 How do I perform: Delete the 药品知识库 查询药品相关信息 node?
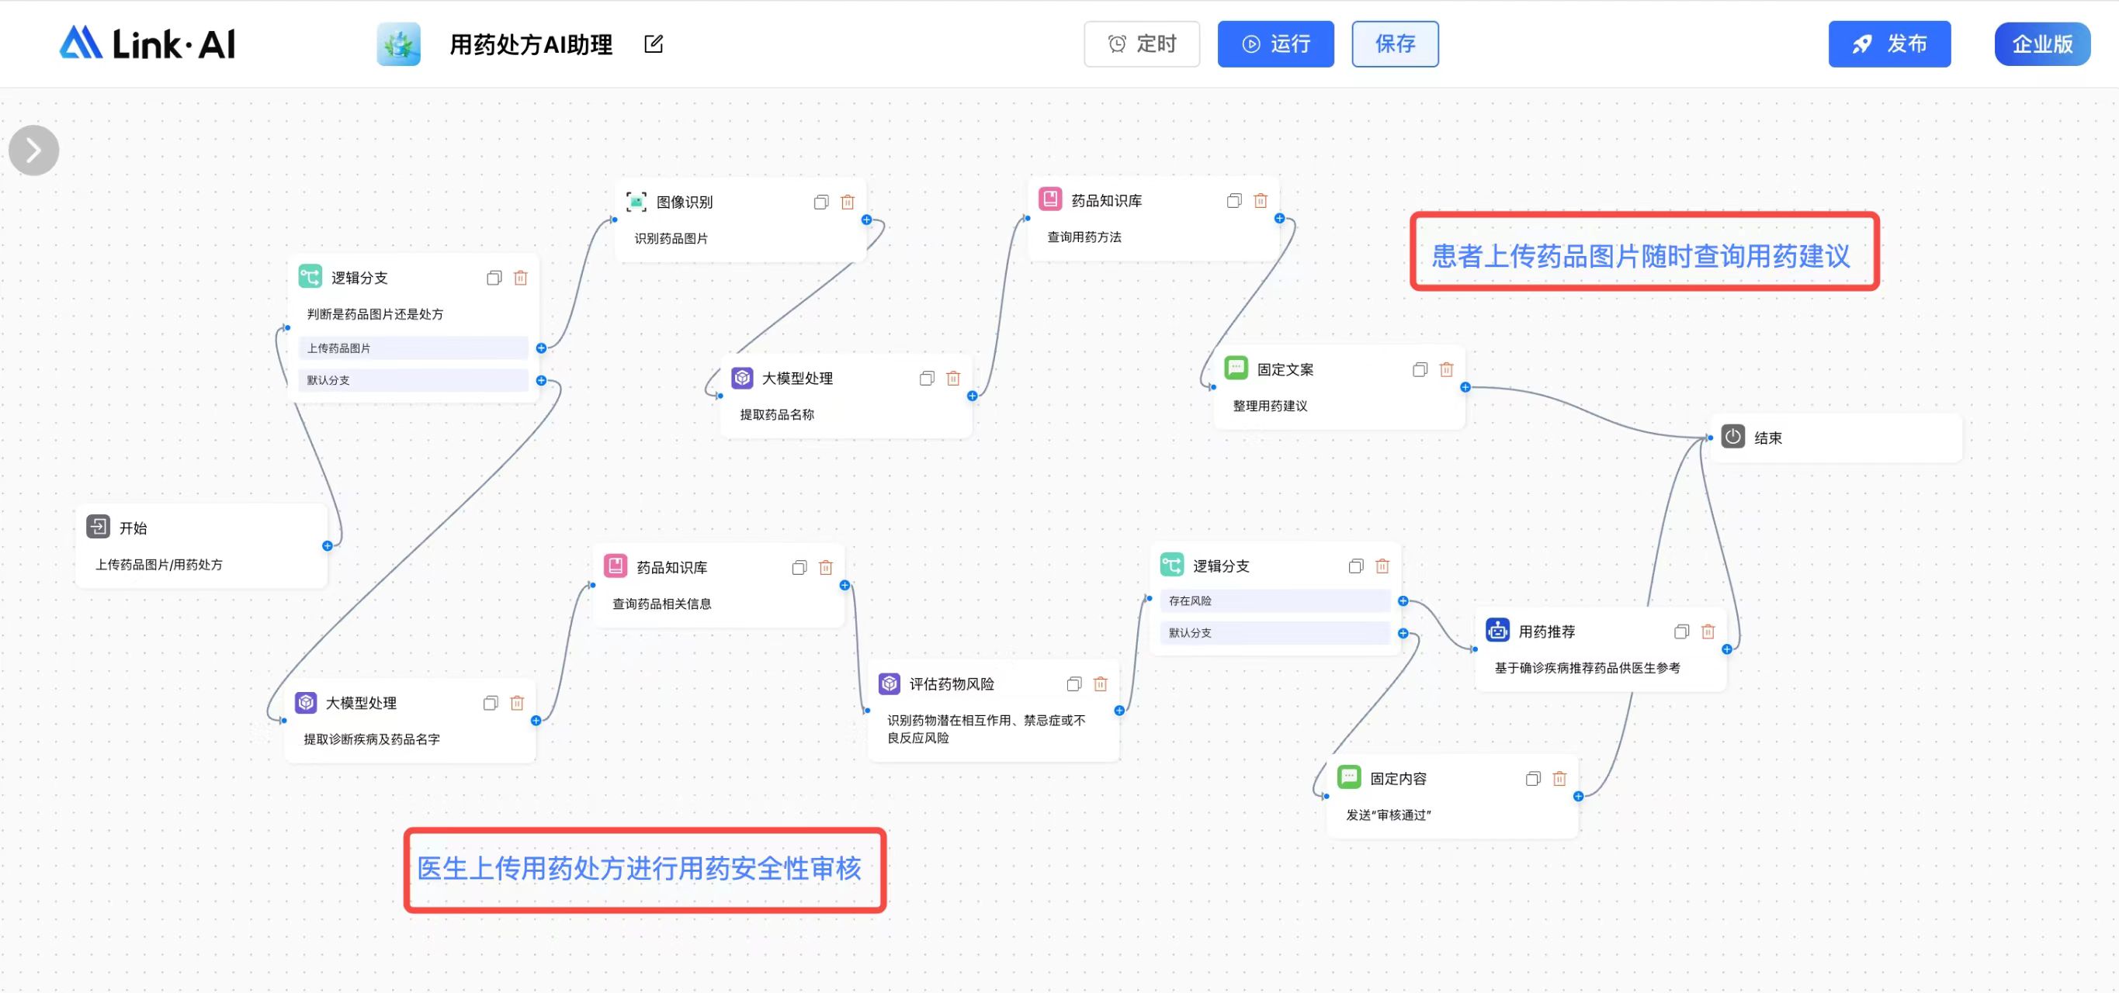coord(826,568)
